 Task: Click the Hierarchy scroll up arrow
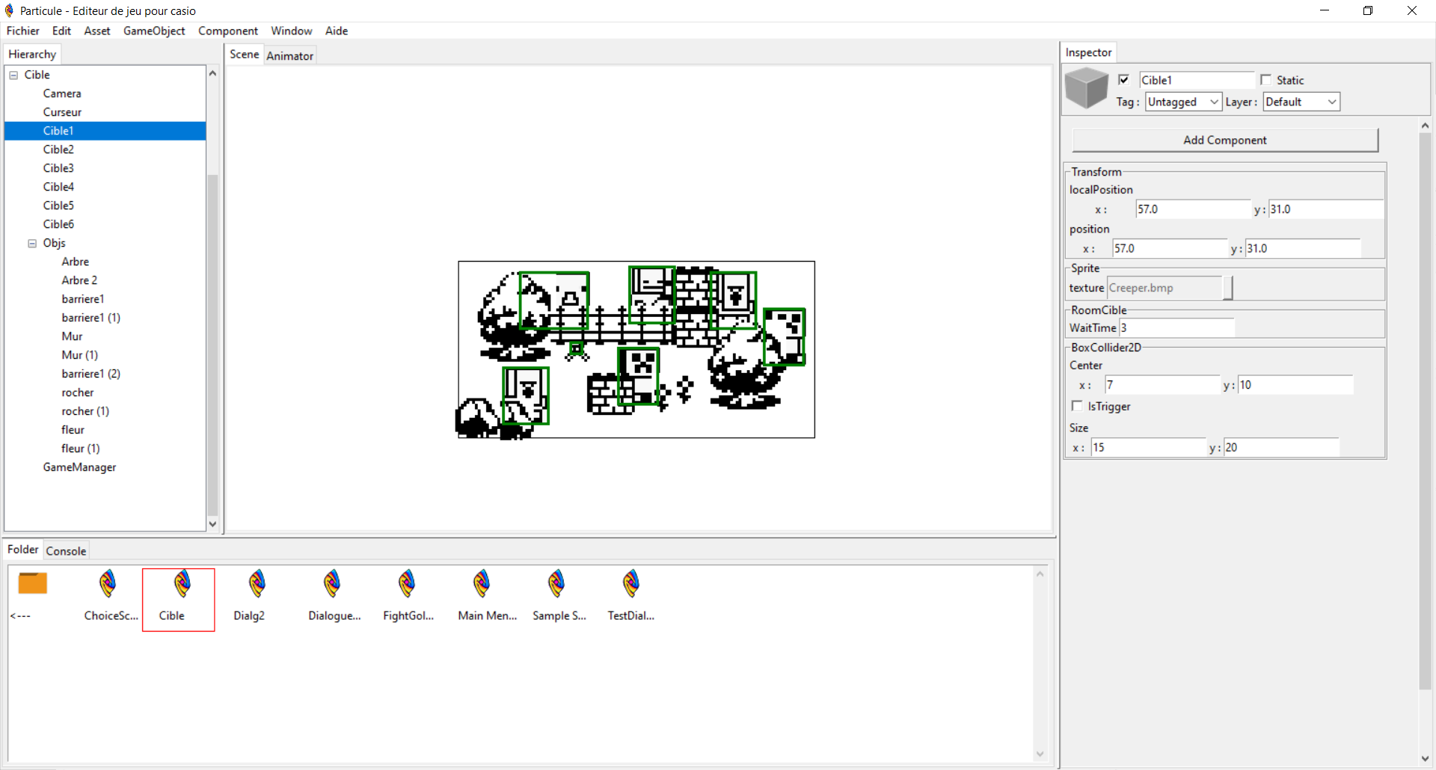212,73
